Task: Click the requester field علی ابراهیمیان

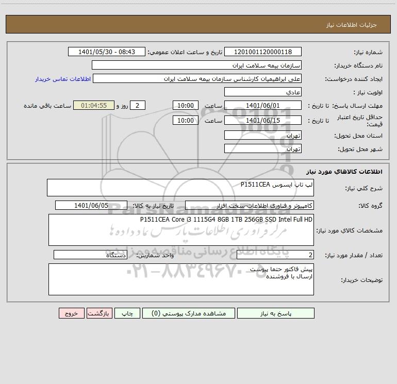Action: click(x=197, y=78)
